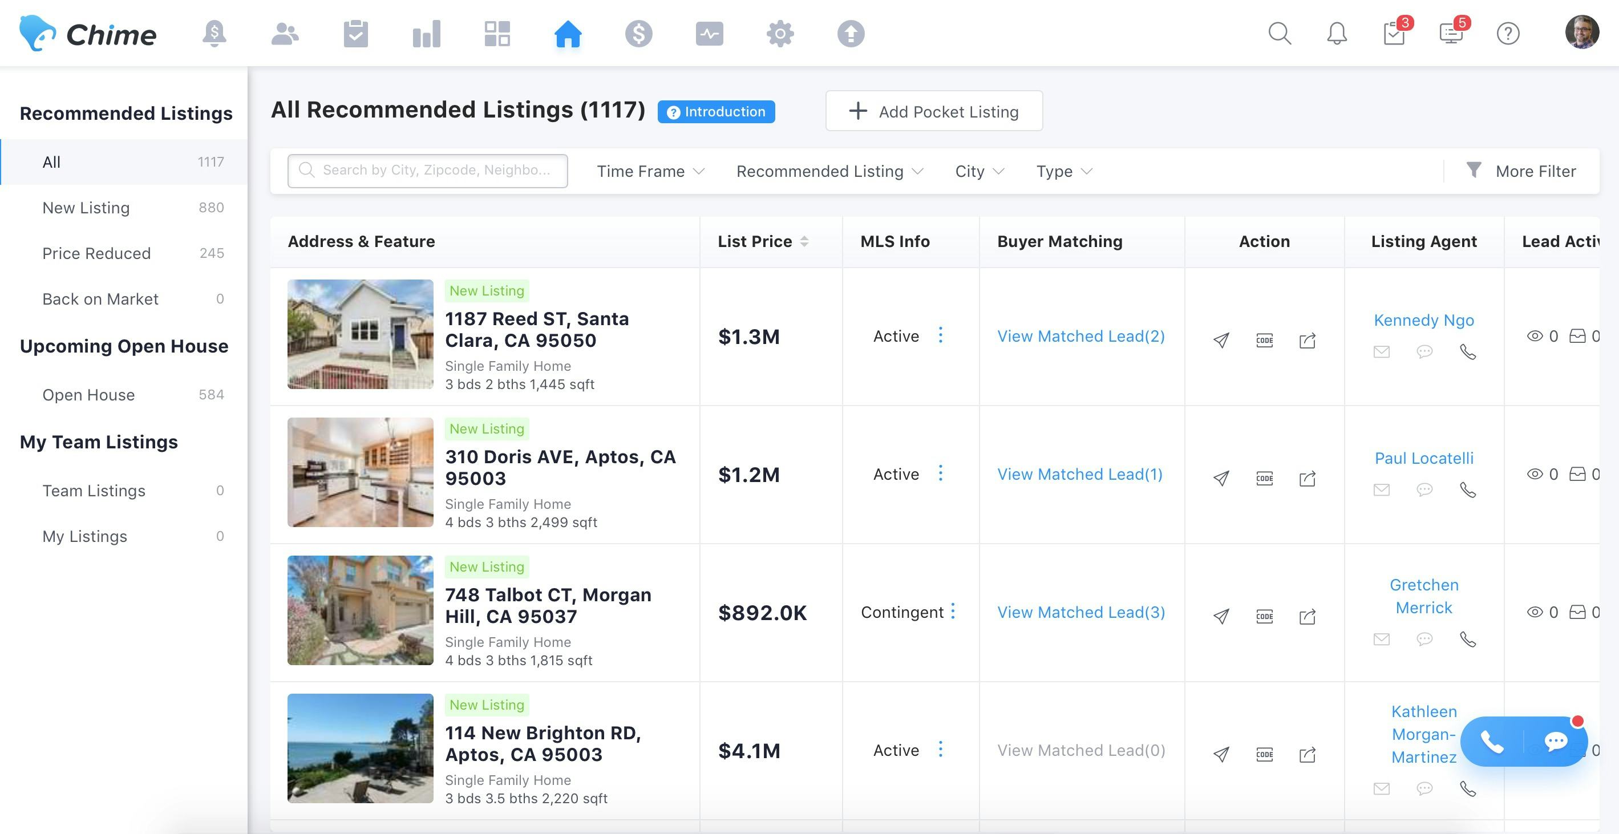Viewport: 1619px width, 834px height.
Task: Send the 1187 Reed ST listing via paper plane icon
Action: click(x=1221, y=340)
